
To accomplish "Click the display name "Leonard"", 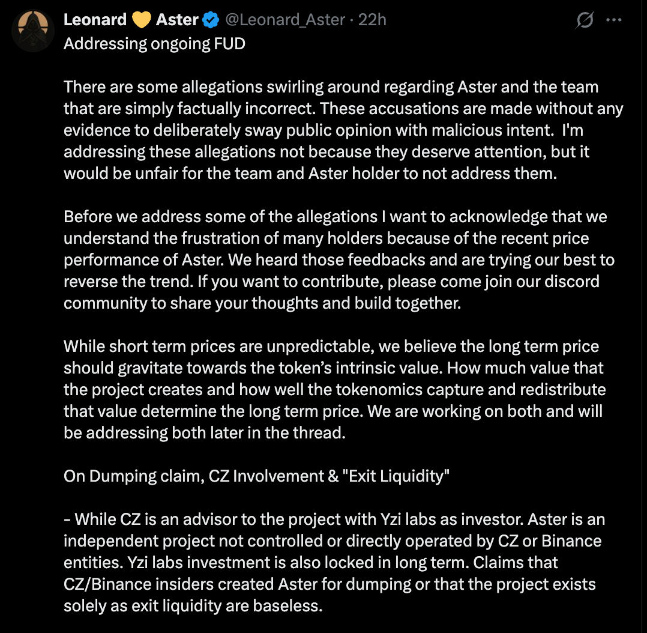I will pyautogui.click(x=95, y=20).
